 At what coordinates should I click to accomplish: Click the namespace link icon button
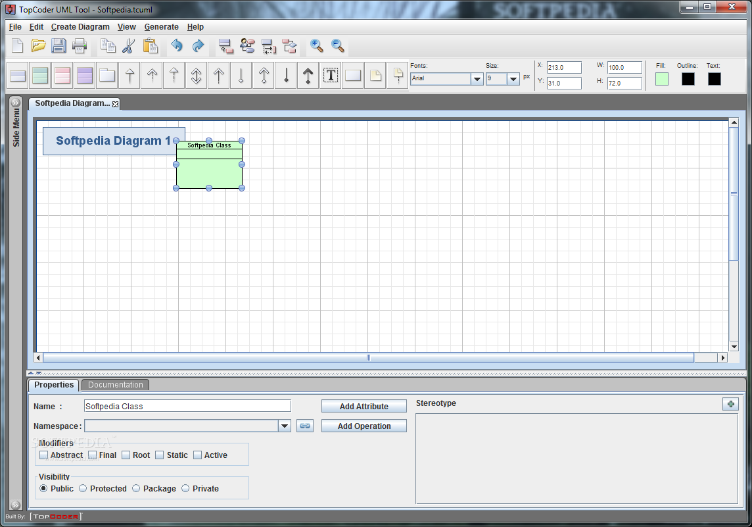(305, 426)
